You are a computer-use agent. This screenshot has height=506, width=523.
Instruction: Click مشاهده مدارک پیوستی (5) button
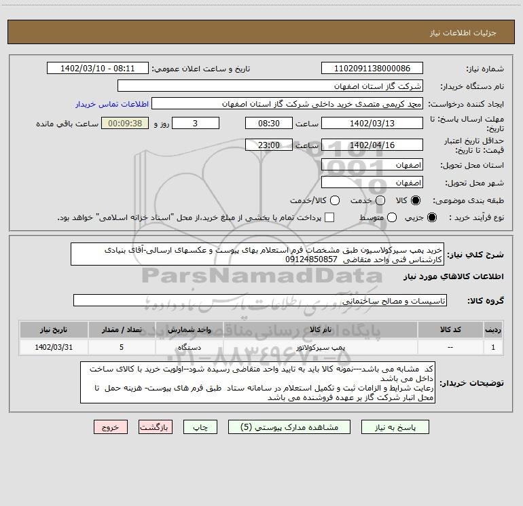click(x=289, y=427)
